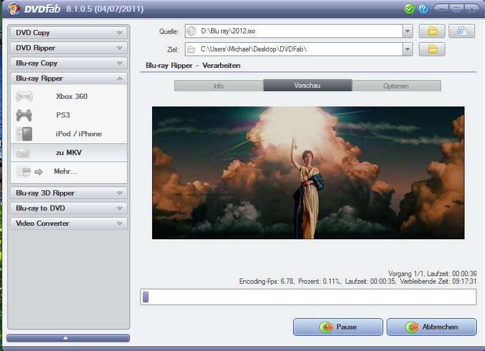Open the disc image source button

point(462,31)
